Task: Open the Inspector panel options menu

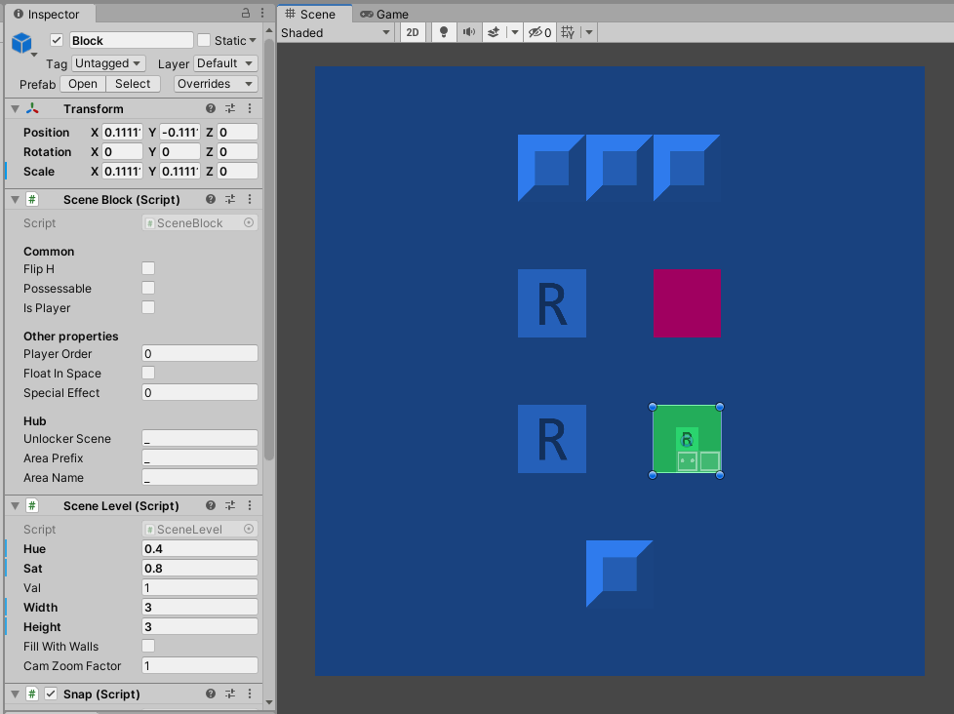Action: pyautogui.click(x=262, y=13)
